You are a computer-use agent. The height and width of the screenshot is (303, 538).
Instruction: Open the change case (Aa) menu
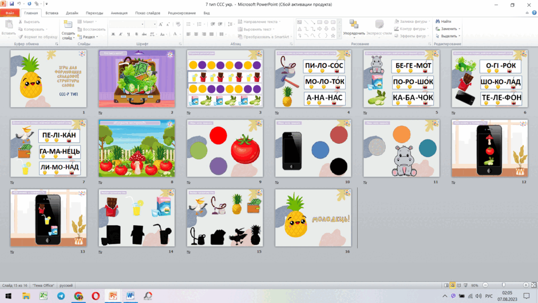point(163,34)
